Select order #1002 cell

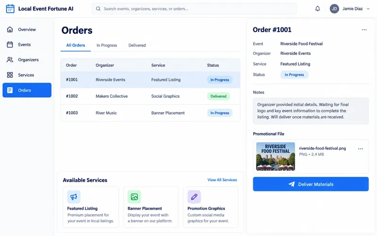coord(72,96)
